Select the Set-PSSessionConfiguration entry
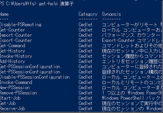This screenshot has height=113, width=163. tap(30, 72)
